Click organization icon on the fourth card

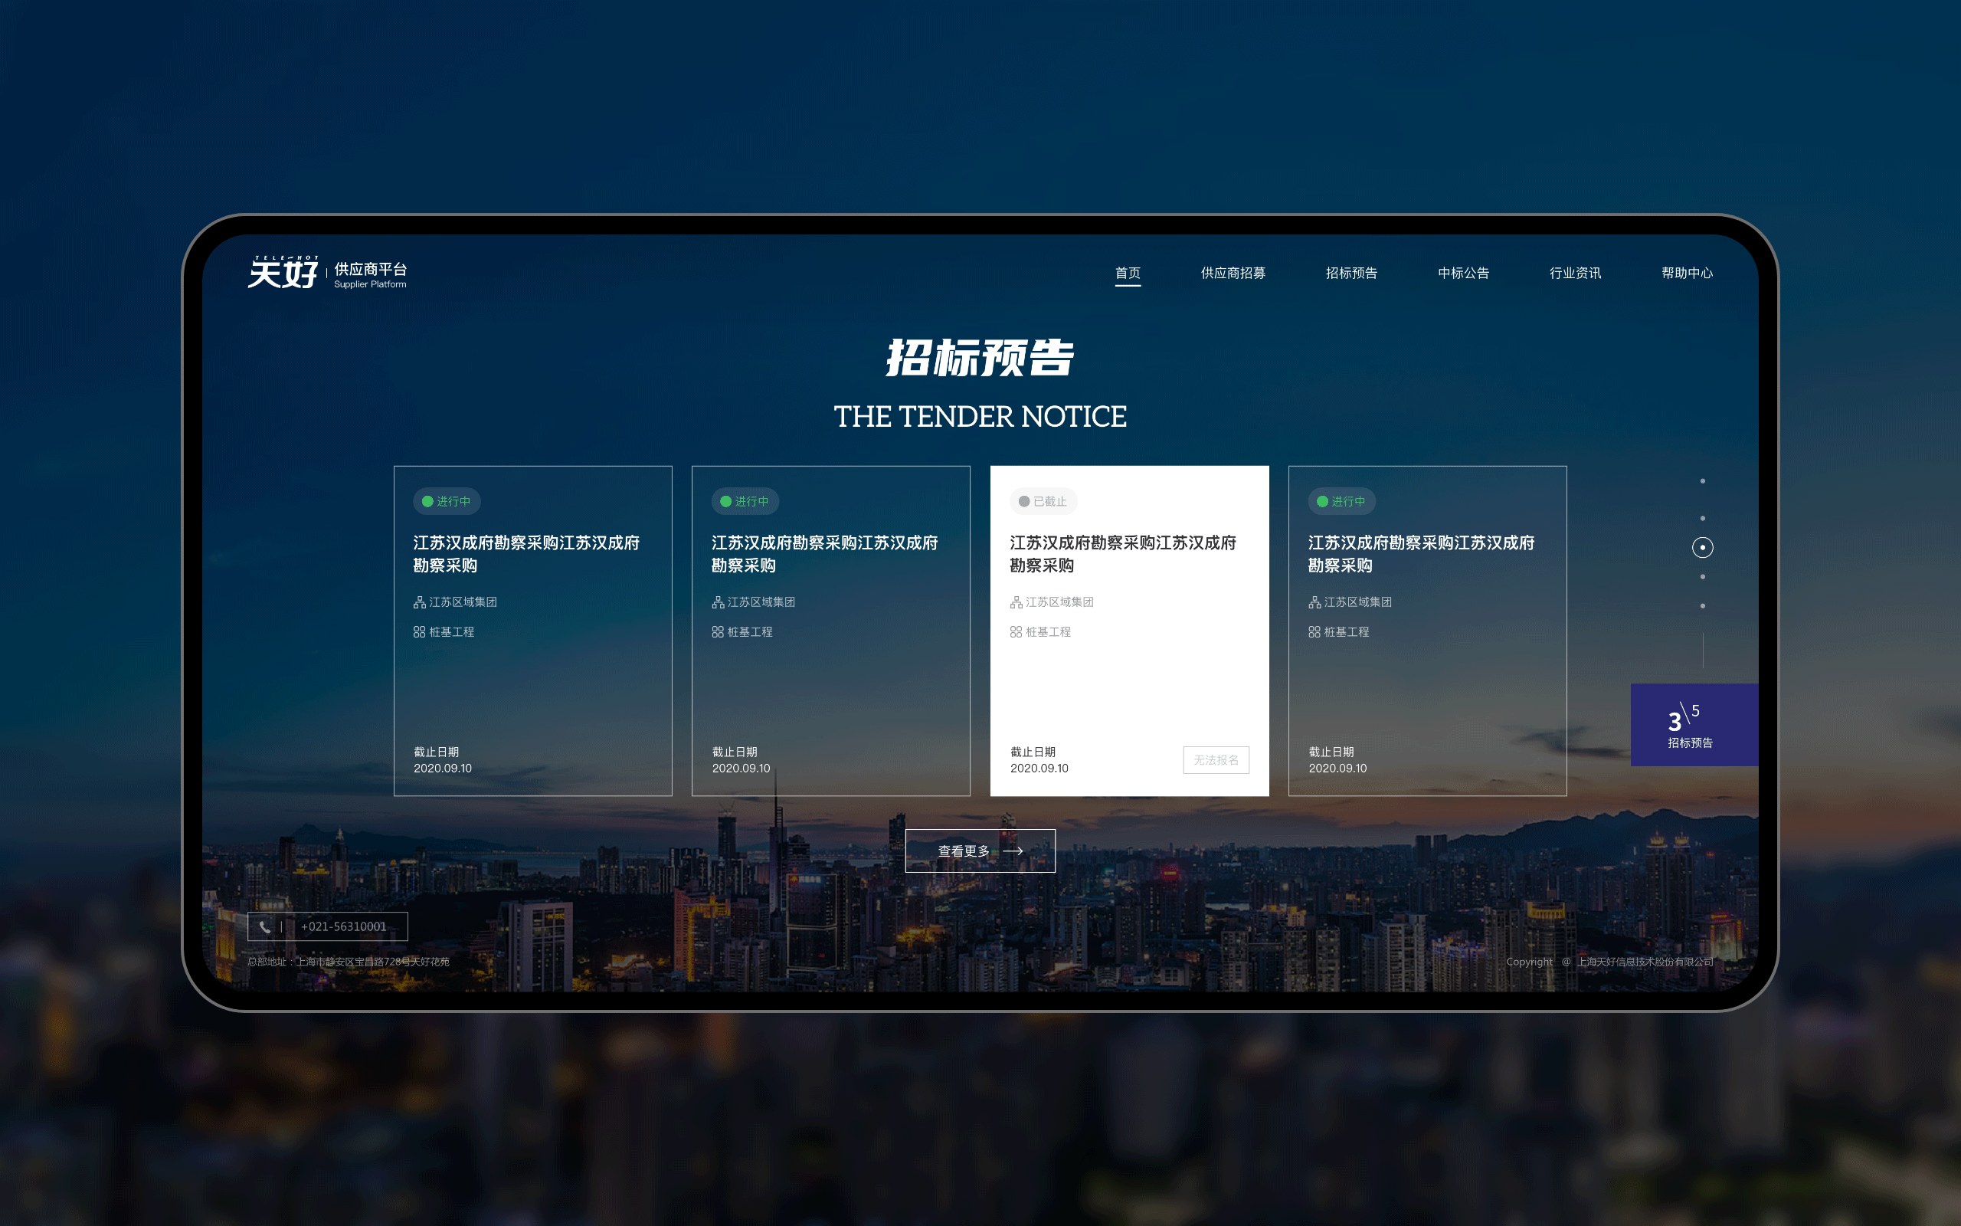point(1314,602)
